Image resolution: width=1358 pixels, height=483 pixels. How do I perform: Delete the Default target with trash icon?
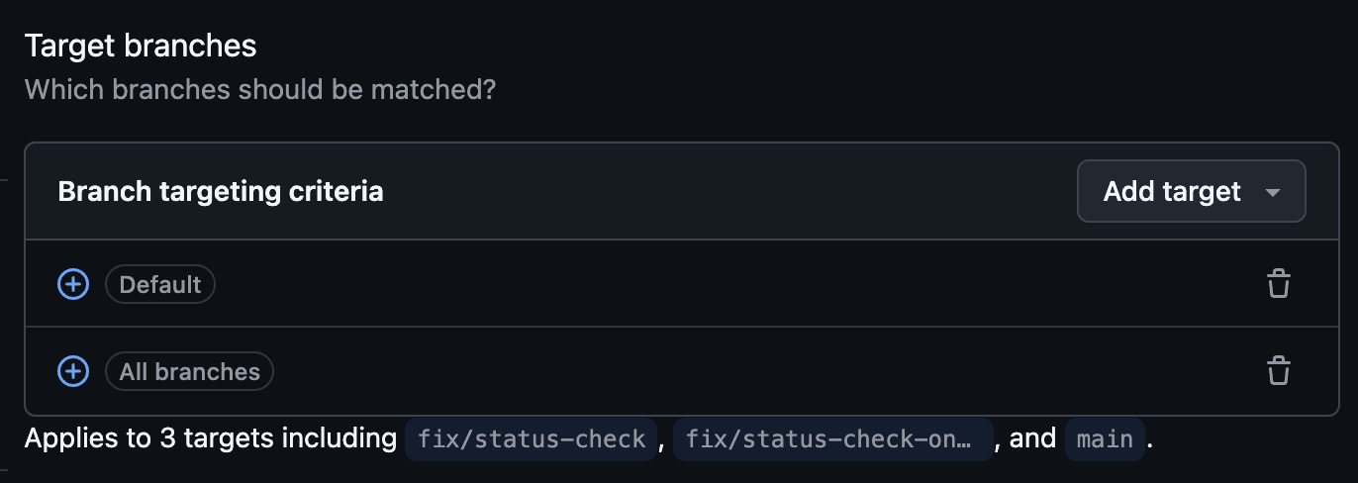[1278, 284]
